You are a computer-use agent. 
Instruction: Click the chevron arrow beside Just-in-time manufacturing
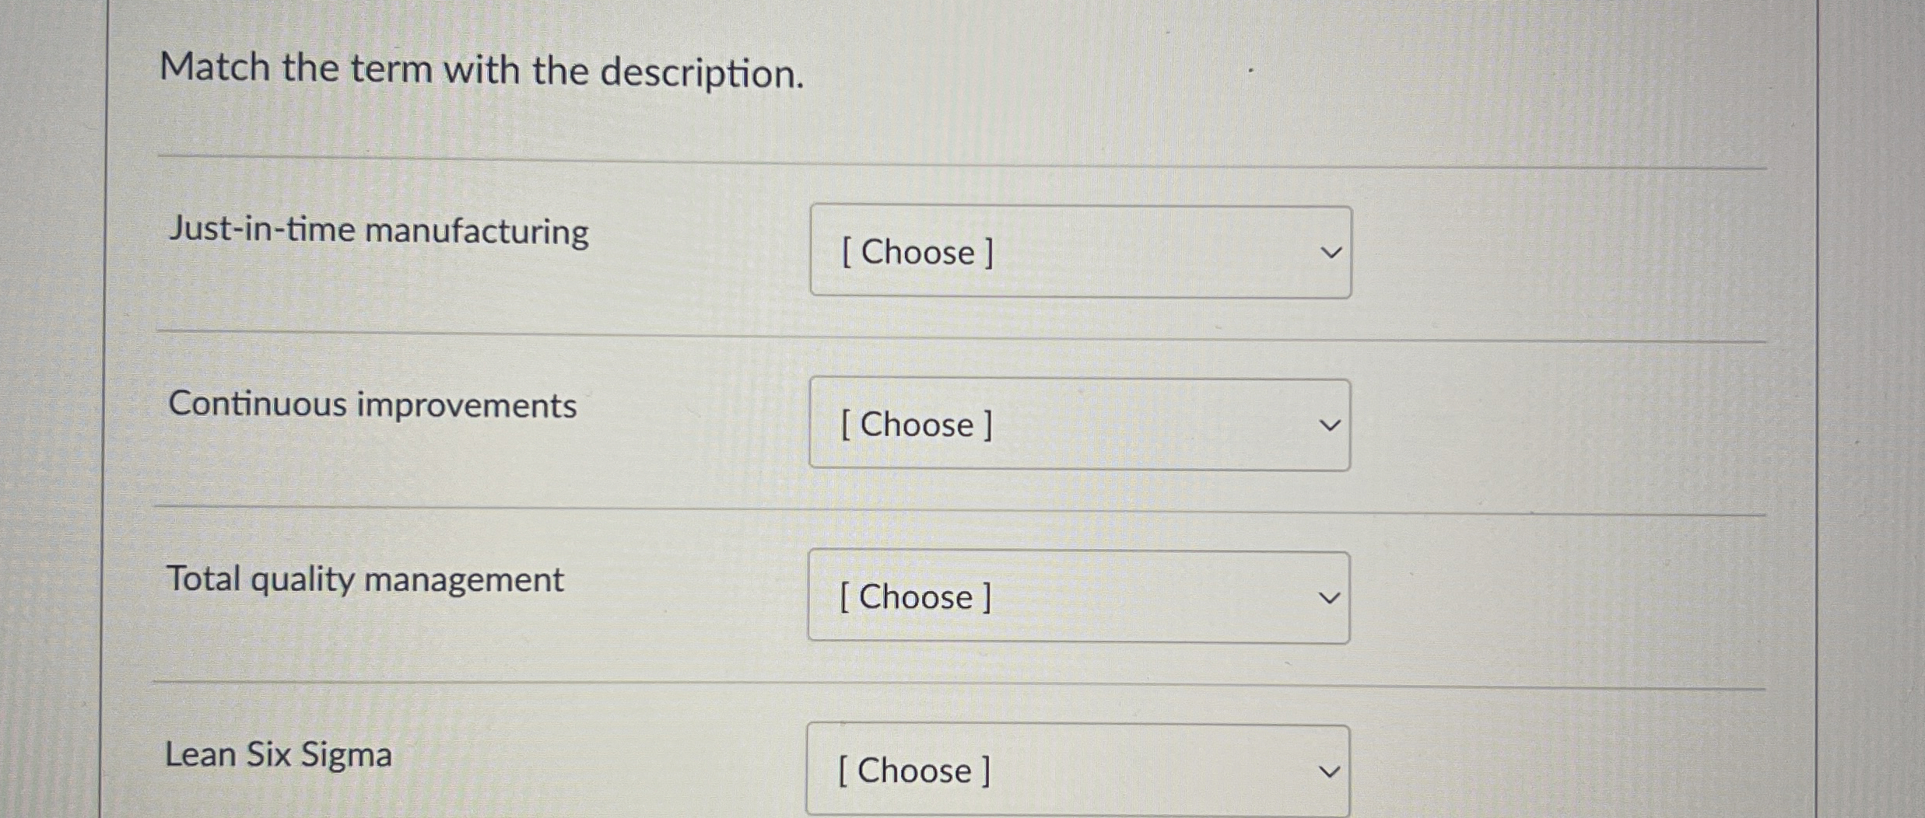(x=1331, y=253)
